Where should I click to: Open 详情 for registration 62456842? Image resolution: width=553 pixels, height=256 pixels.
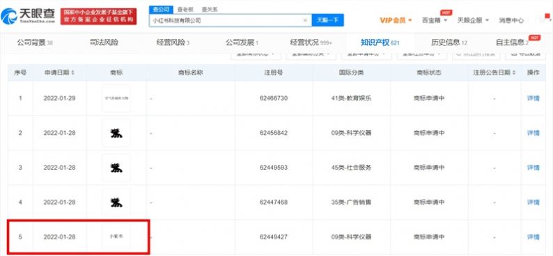[x=533, y=133]
